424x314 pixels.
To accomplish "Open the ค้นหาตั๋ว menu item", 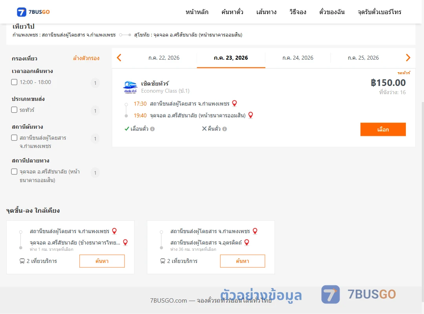I will coord(232,12).
